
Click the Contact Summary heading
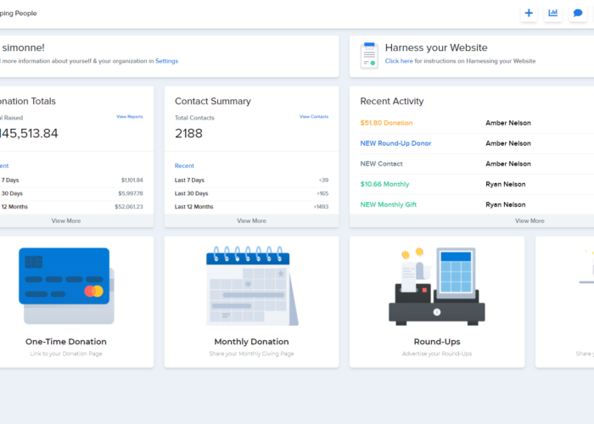coord(212,101)
